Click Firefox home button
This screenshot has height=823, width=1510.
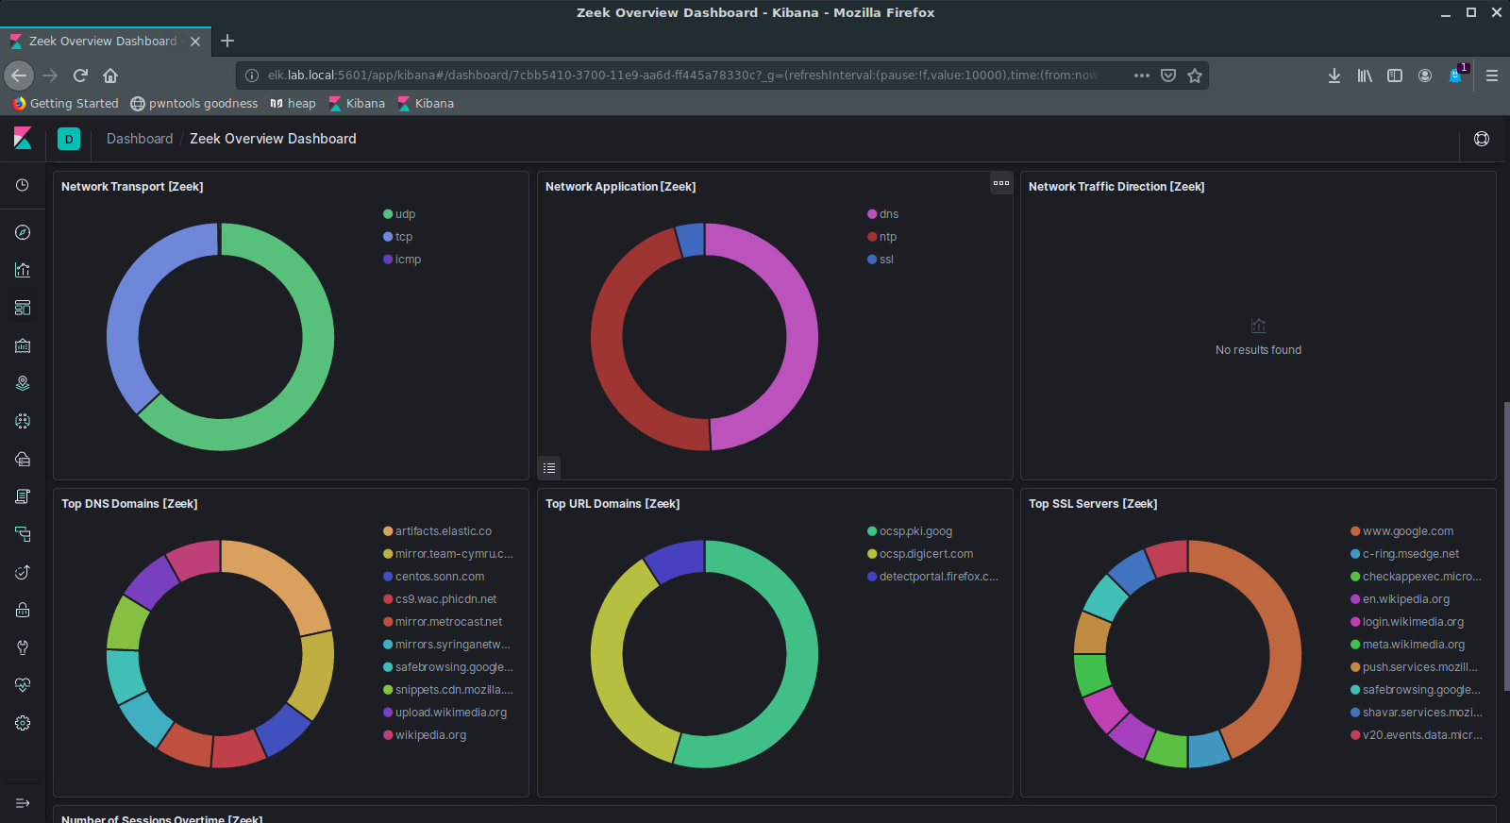pos(110,76)
